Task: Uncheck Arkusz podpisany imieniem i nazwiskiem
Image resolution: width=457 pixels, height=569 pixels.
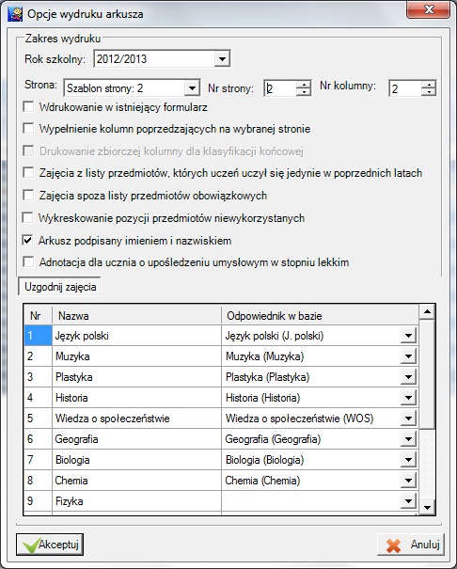Action: point(27,240)
